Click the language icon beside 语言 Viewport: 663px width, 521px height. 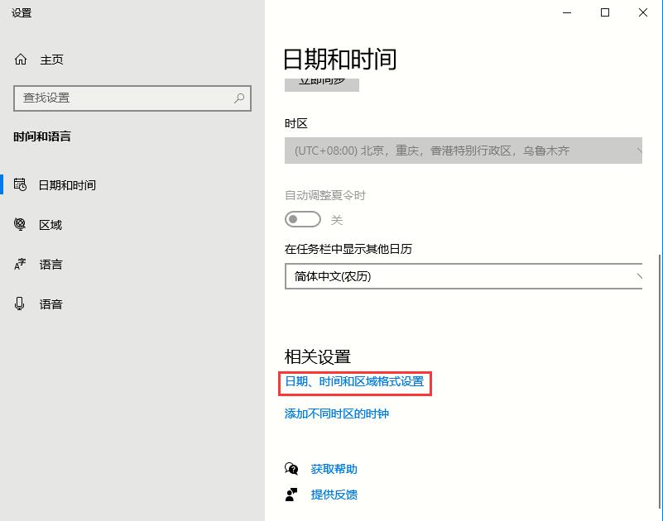point(20,264)
